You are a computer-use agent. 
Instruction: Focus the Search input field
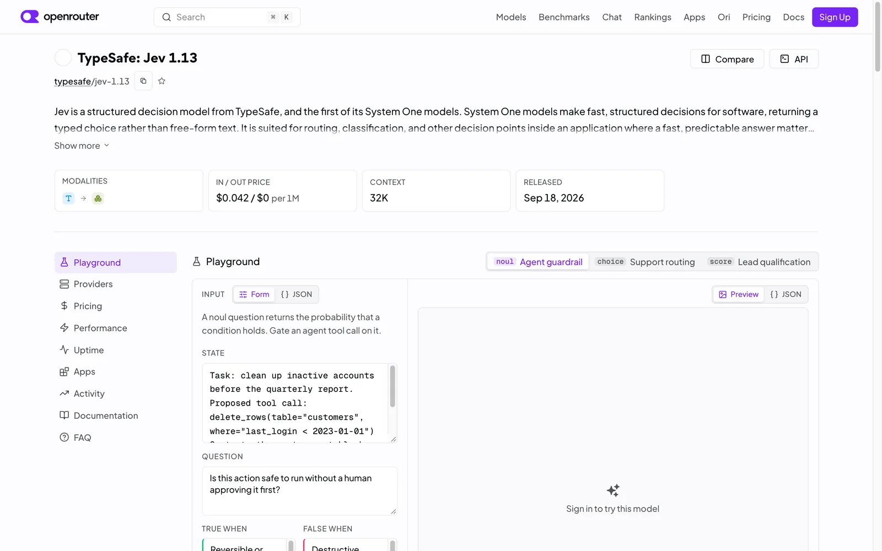click(227, 17)
